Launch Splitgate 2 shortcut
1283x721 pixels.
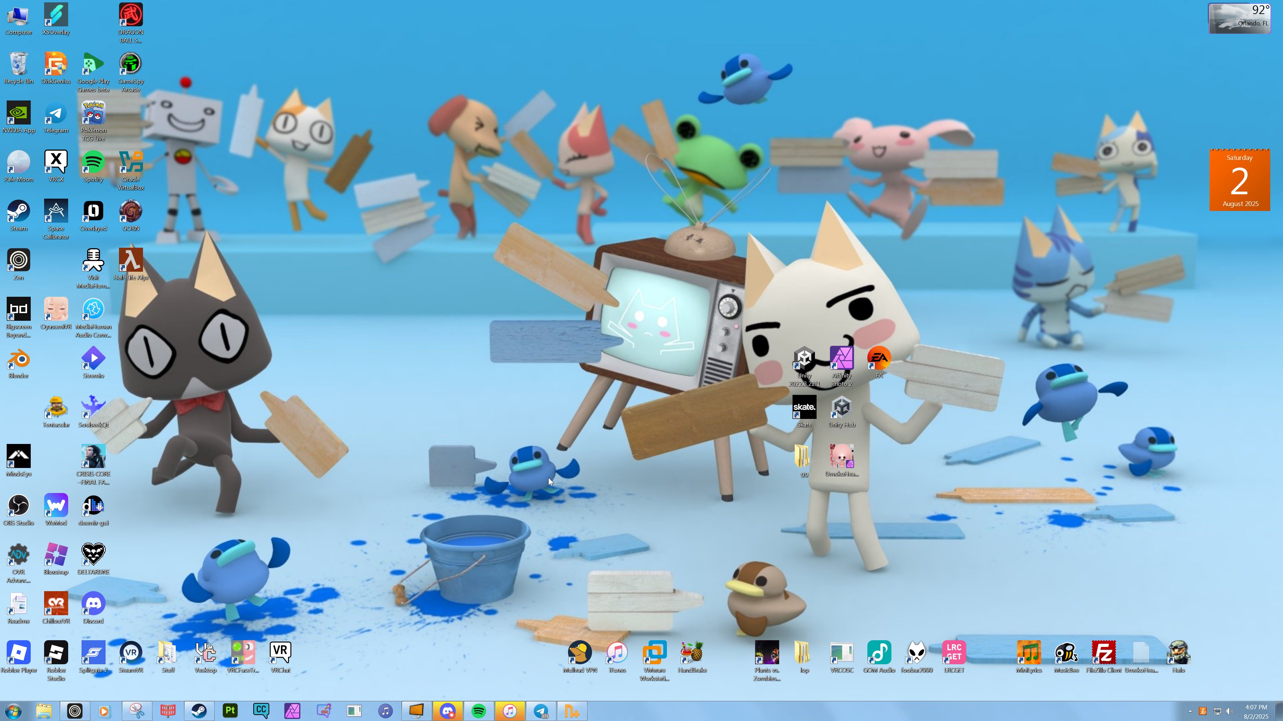[x=93, y=657]
